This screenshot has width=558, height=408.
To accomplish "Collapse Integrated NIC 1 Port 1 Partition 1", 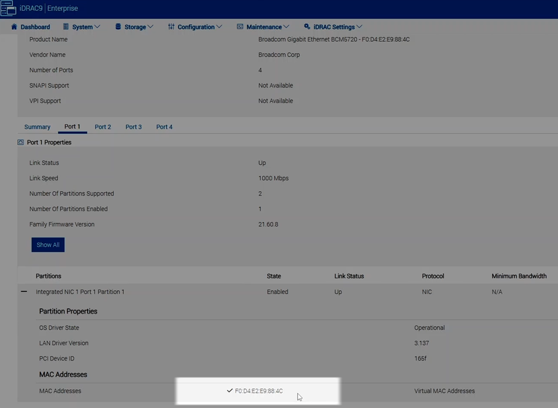I will click(x=23, y=292).
